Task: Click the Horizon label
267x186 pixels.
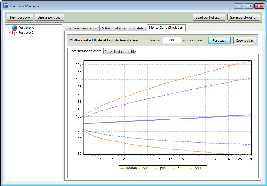Action: coord(155,41)
